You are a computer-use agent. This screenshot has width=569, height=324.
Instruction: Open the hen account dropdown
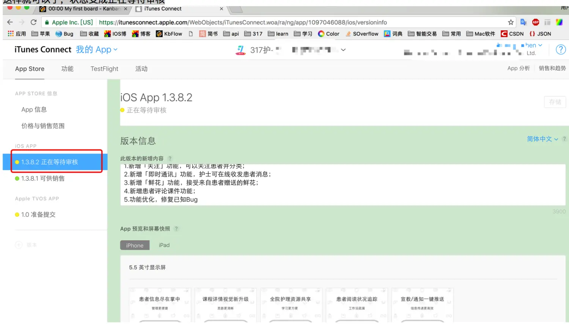[534, 45]
